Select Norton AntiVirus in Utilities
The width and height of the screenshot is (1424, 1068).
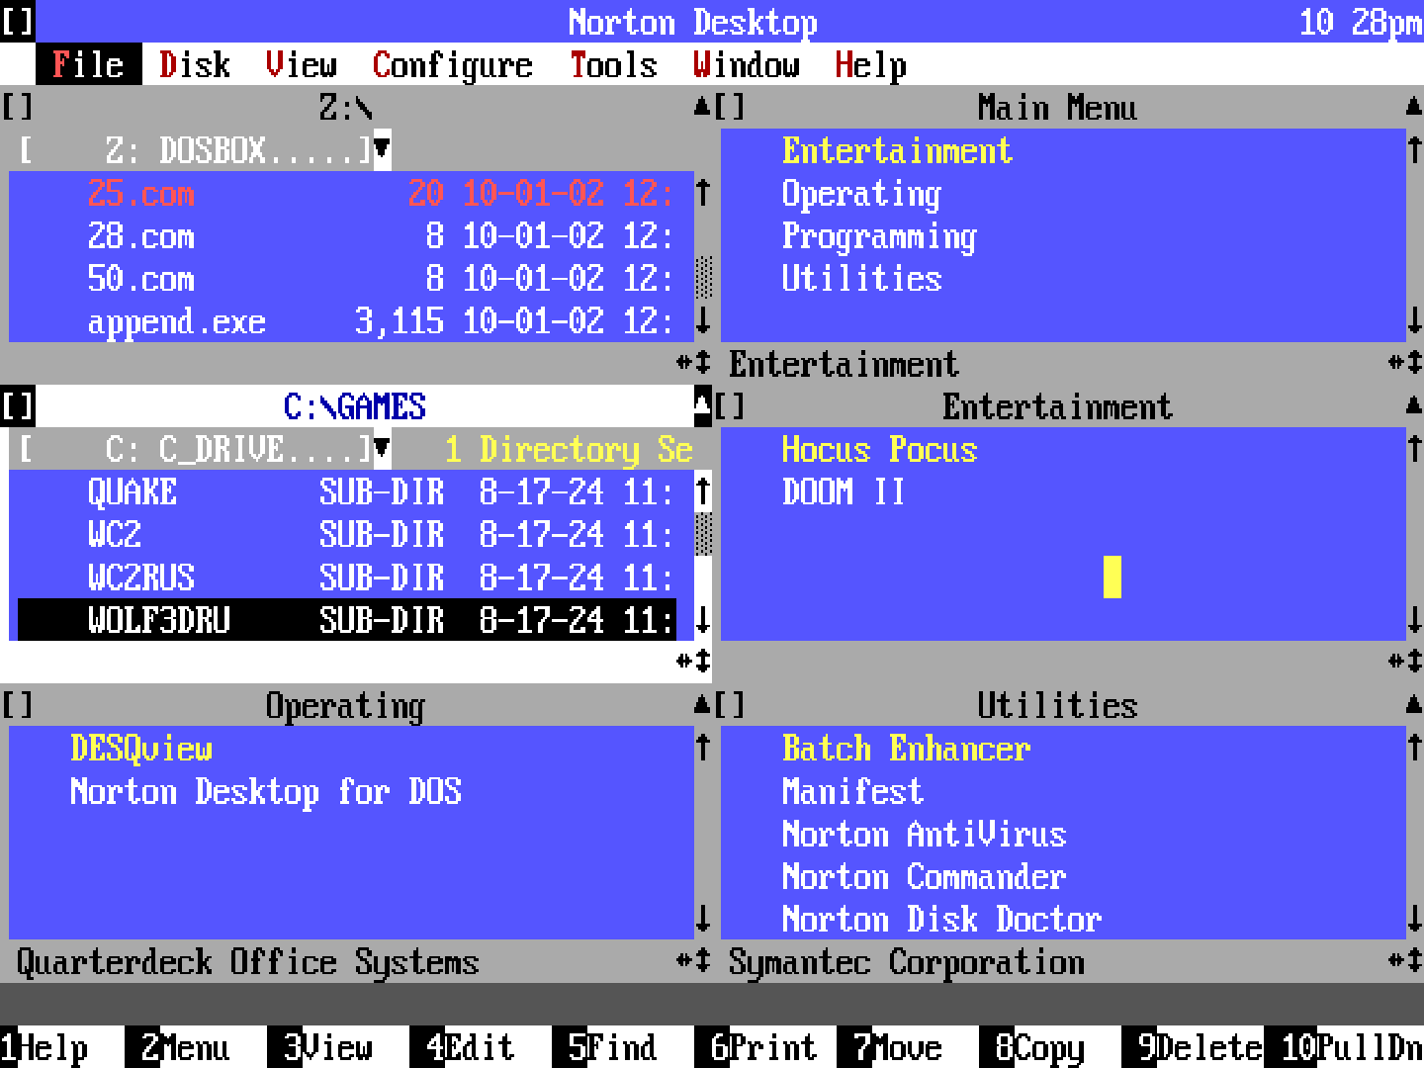924,834
